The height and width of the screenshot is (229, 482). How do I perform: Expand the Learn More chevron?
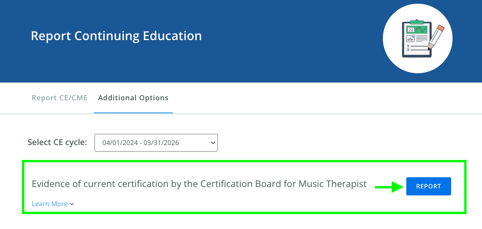tap(72, 204)
